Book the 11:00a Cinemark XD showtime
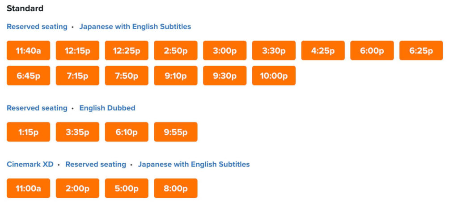Image resolution: width=458 pixels, height=208 pixels. point(28,188)
